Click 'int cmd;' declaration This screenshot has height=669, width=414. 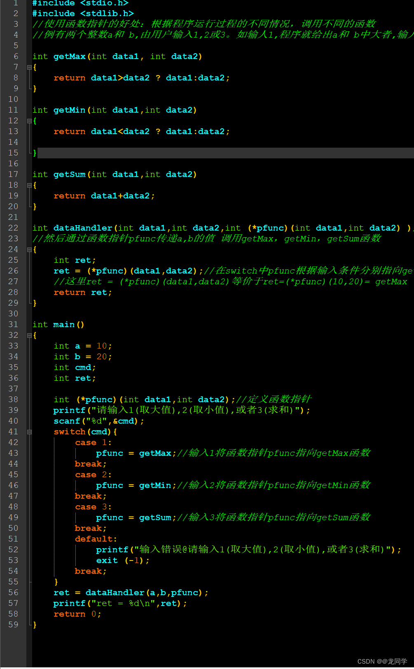point(75,367)
